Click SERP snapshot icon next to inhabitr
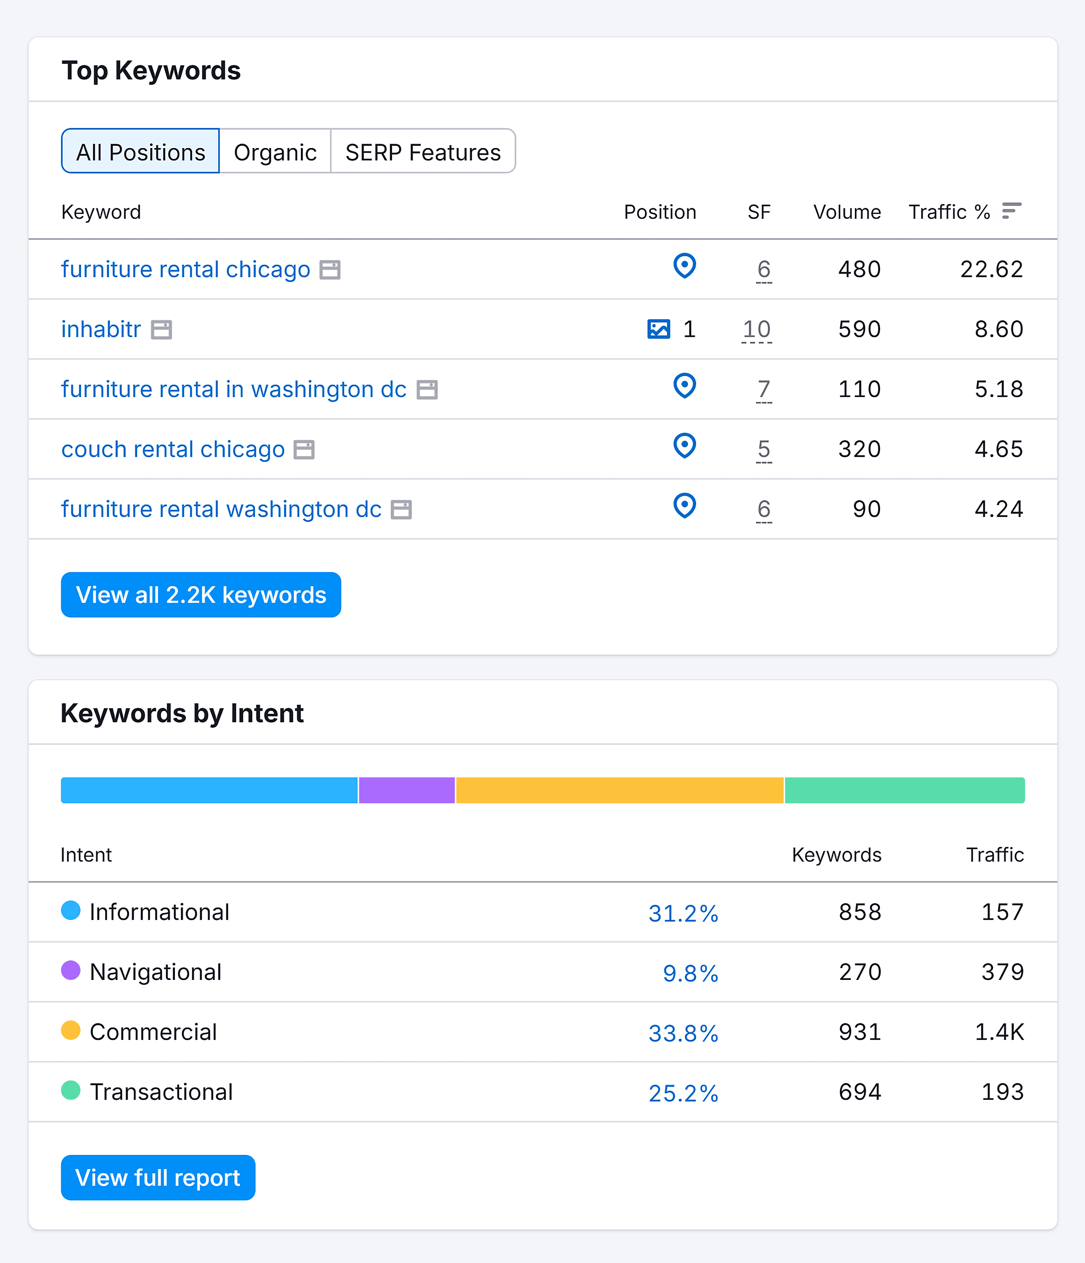The width and height of the screenshot is (1085, 1263). 161,330
